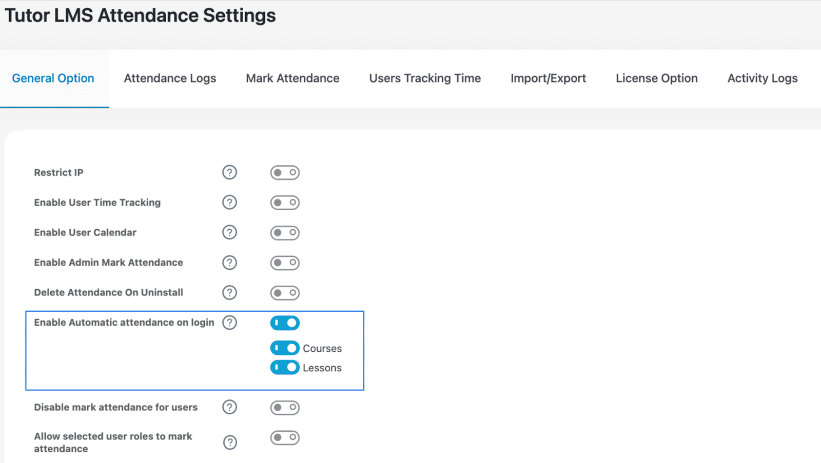The height and width of the screenshot is (463, 821).
Task: Go to the Users Tracking Time tab
Action: coord(425,78)
